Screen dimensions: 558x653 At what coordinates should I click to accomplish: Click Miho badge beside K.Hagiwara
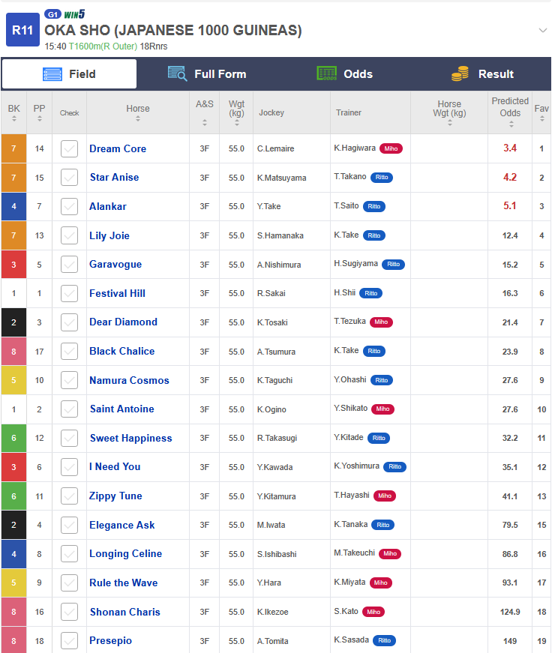391,148
